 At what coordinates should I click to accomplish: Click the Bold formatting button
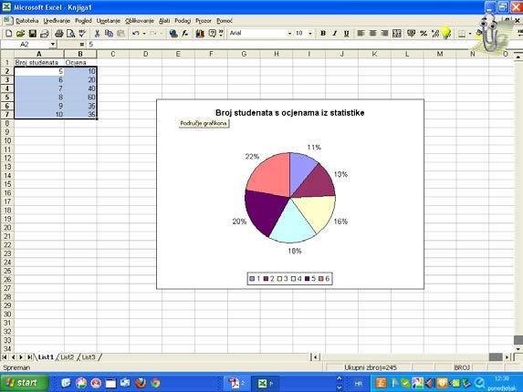click(x=323, y=34)
